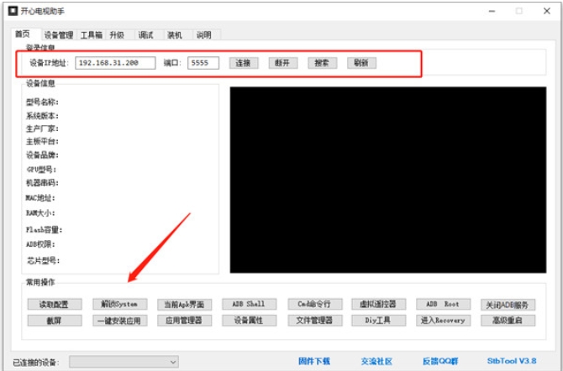Open the 说明 tab
Viewport: 563px width, 371px height.
[x=203, y=35]
